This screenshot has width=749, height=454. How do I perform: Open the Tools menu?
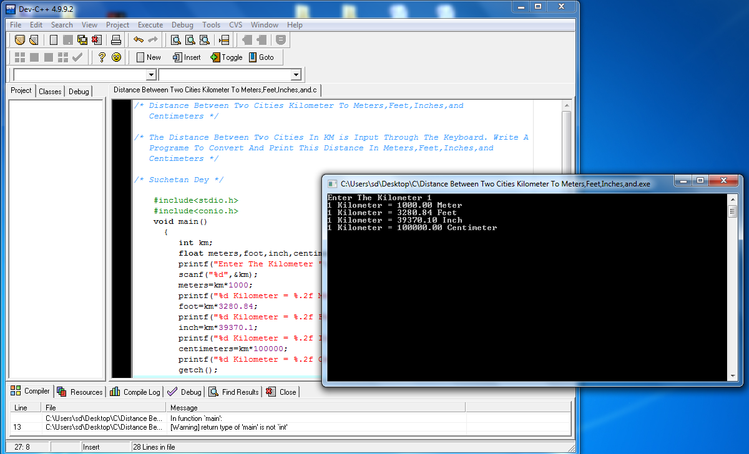tap(211, 25)
